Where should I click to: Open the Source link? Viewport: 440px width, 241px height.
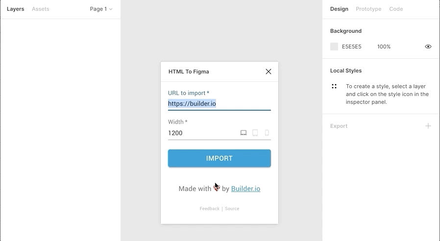[232, 209]
